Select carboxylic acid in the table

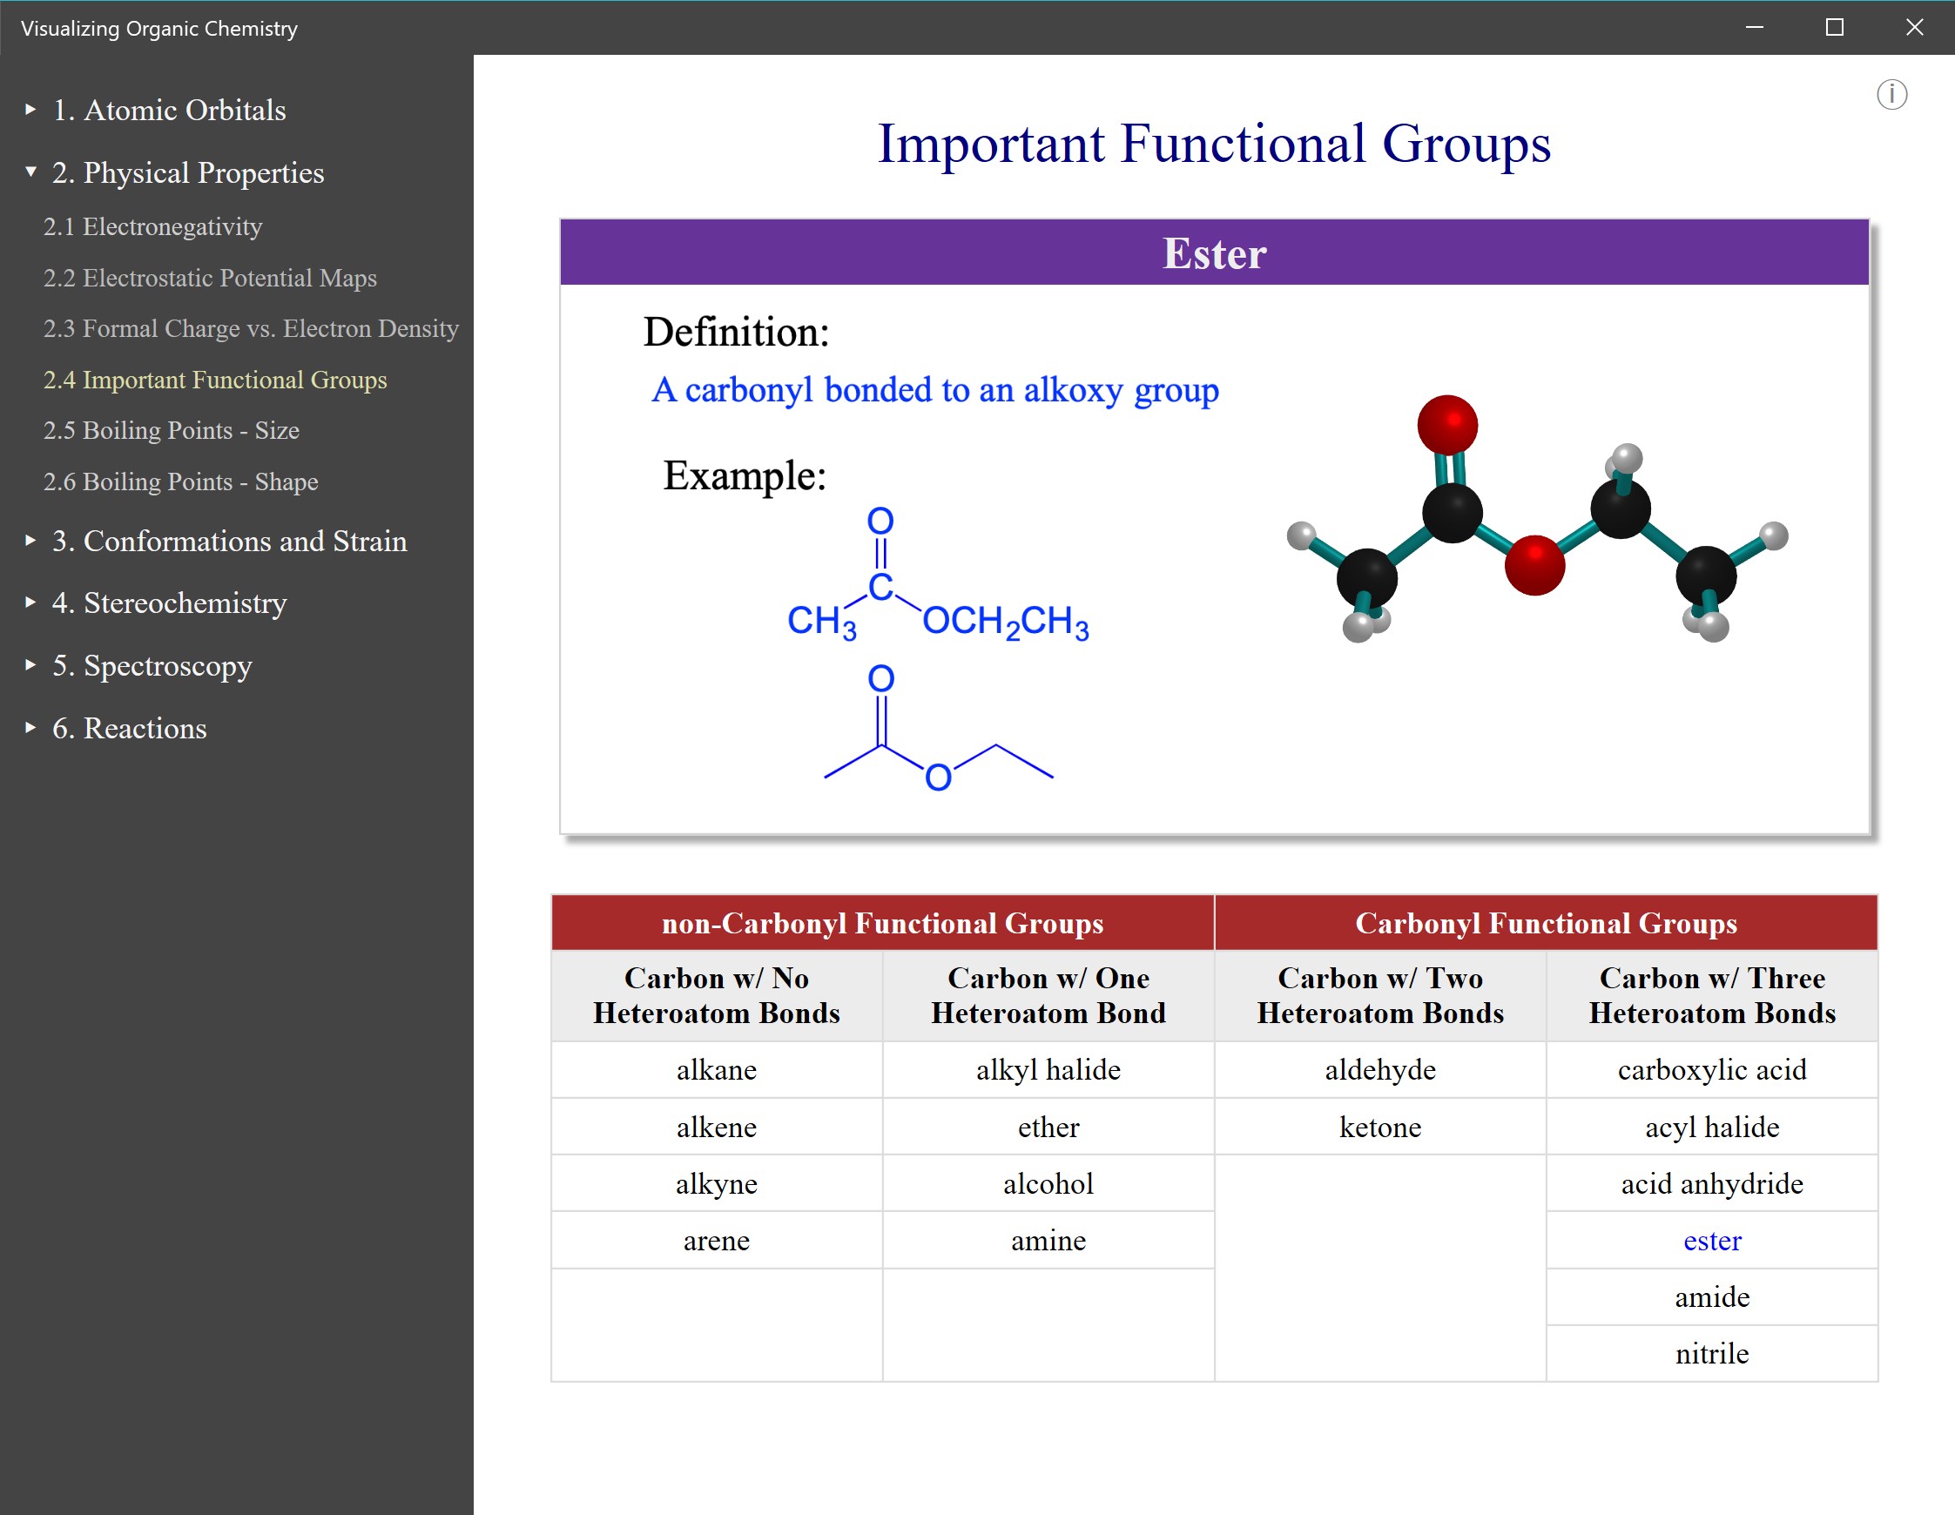click(1710, 1069)
